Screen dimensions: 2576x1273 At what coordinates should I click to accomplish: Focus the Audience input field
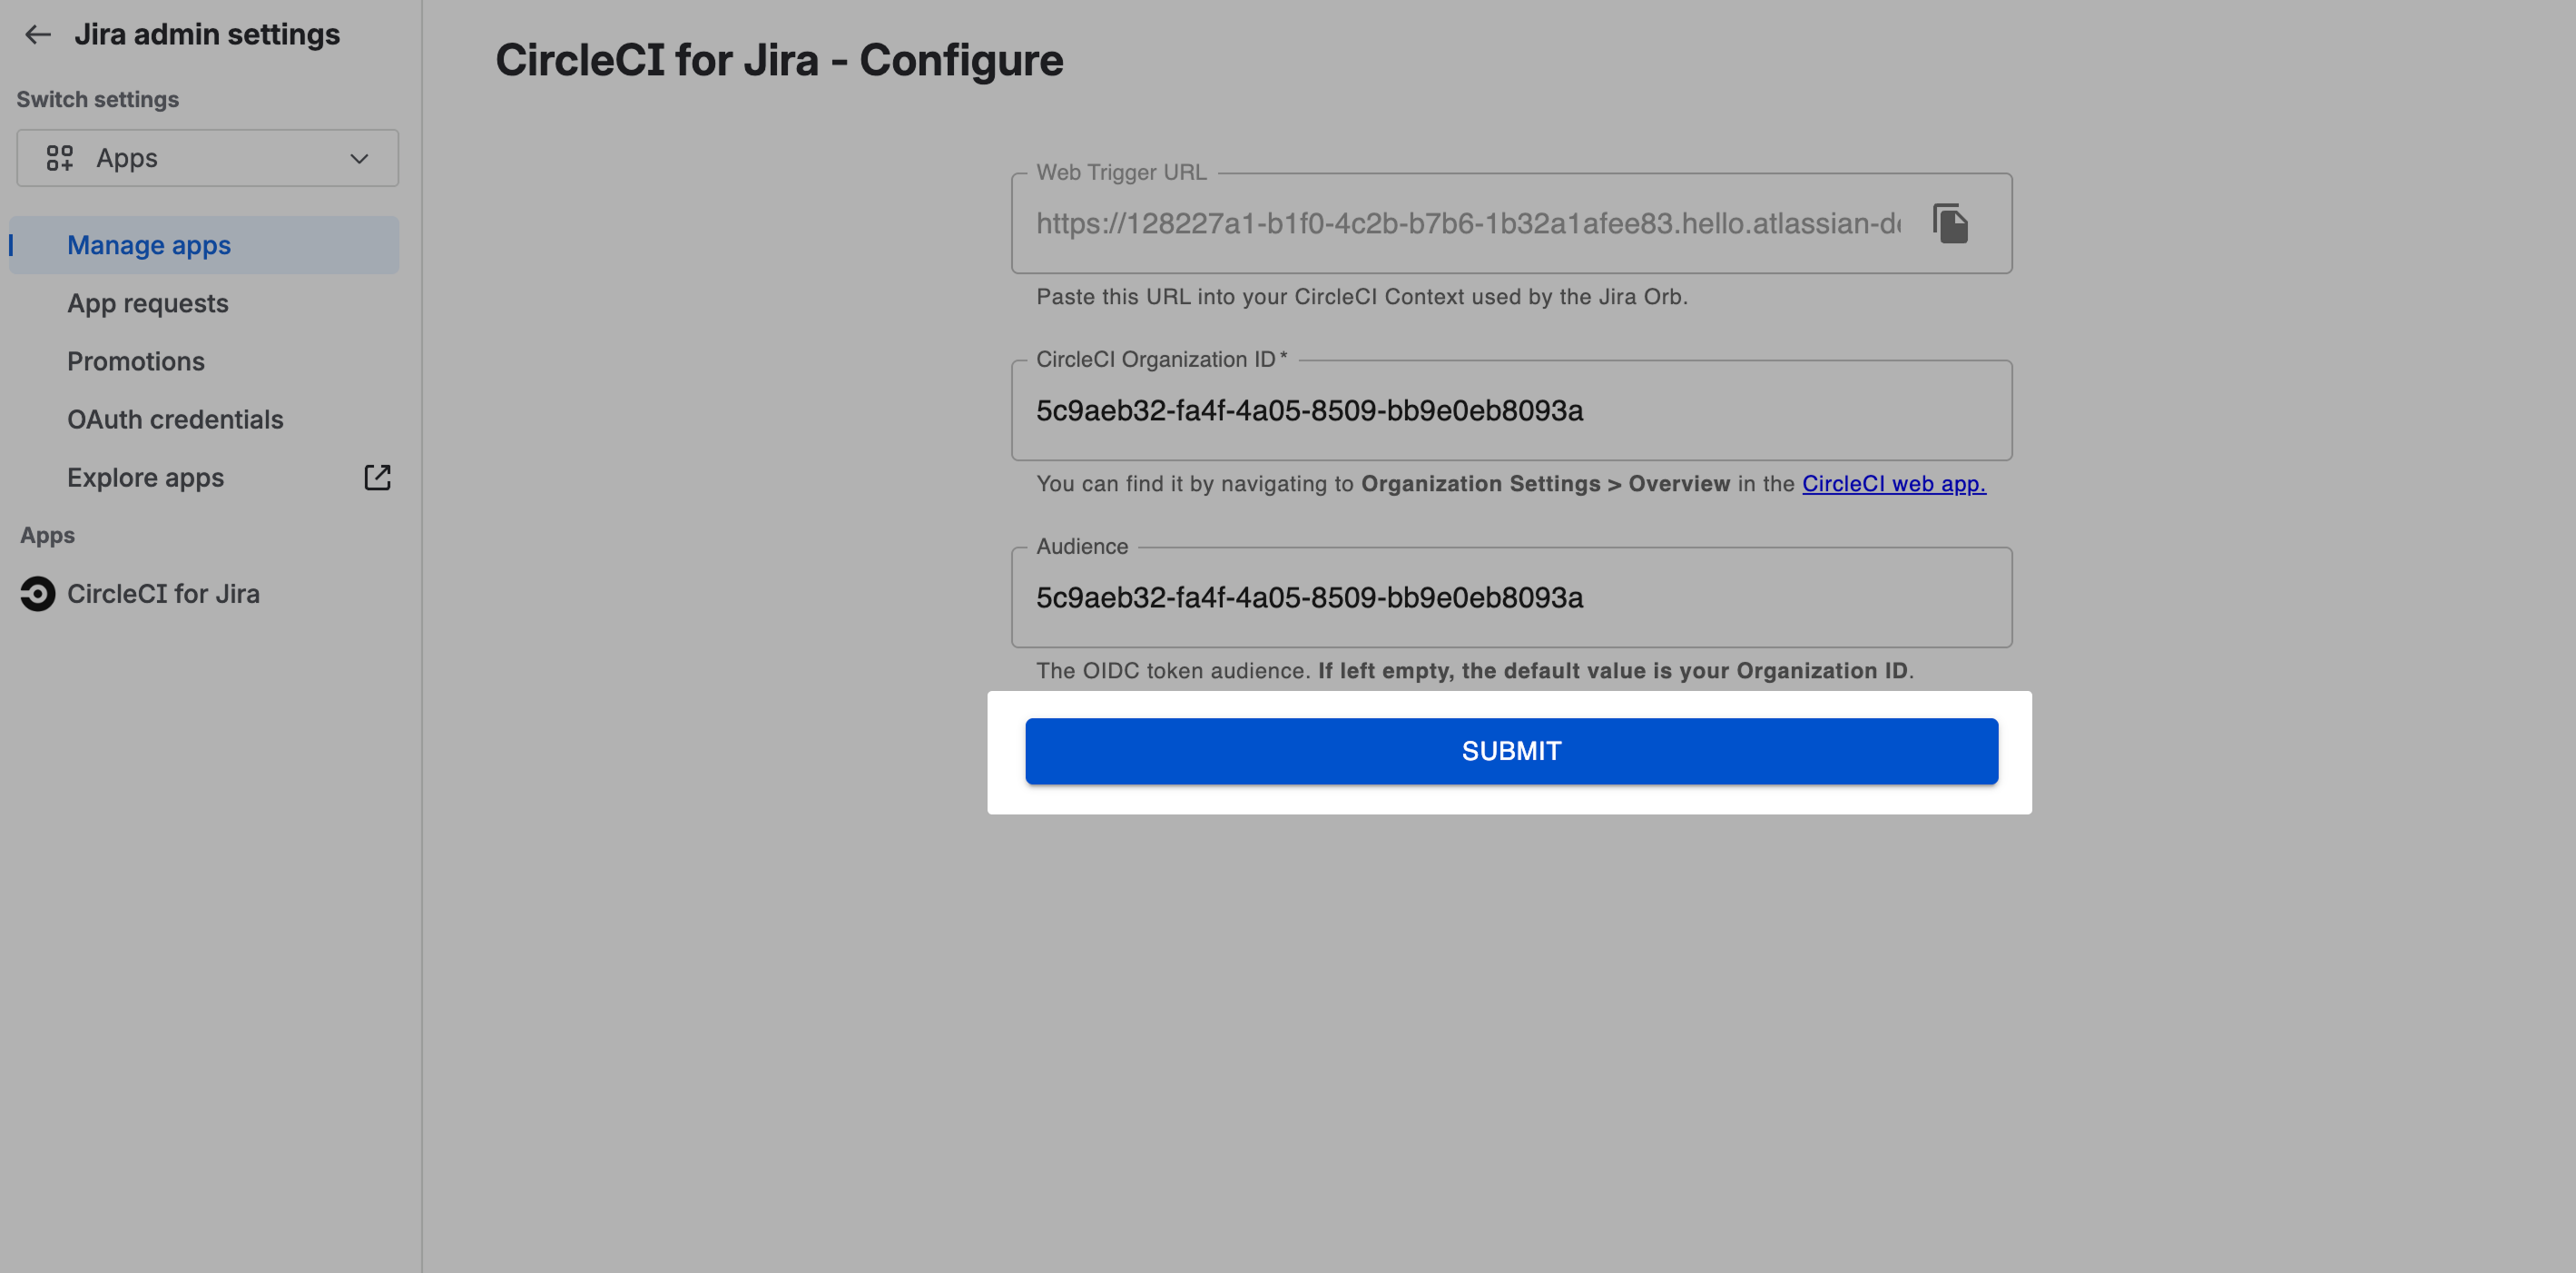pyautogui.click(x=1511, y=598)
